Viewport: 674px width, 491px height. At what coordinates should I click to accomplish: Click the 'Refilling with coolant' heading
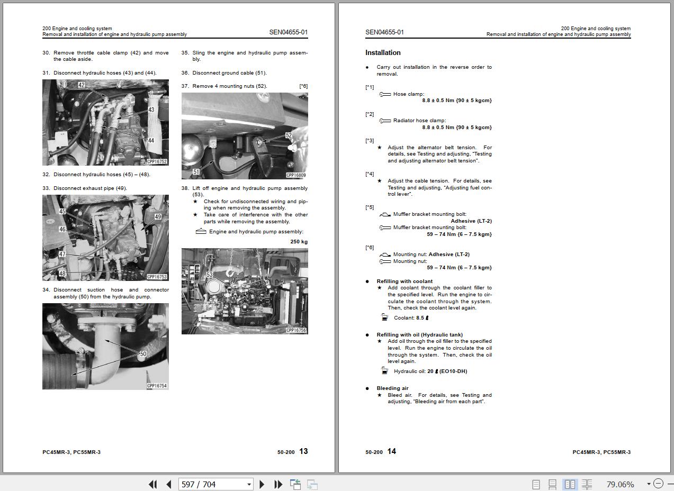405,281
